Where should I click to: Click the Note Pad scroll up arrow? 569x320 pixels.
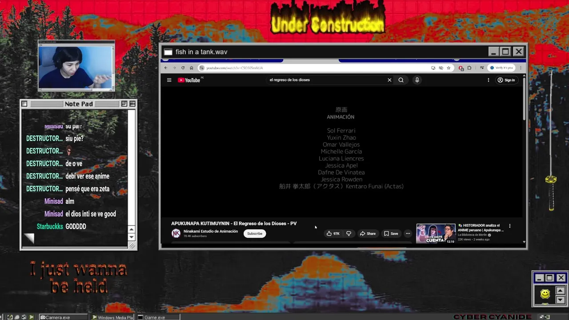[131, 229]
